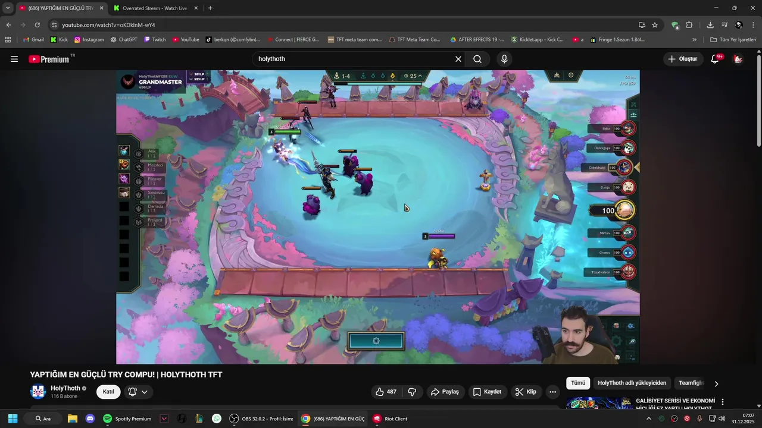Open the browser extensions puzzle icon

point(689,25)
